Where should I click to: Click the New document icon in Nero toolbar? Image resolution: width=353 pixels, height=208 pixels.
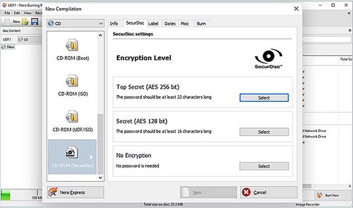pos(7,22)
